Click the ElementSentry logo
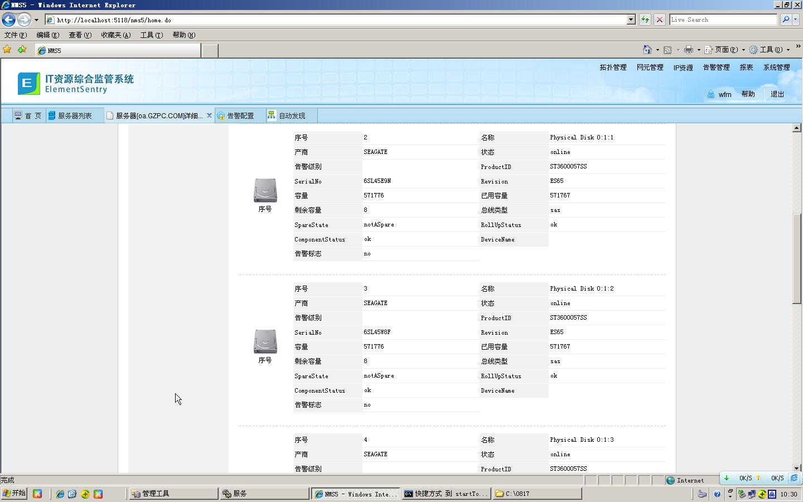The width and height of the screenshot is (803, 502). tap(76, 83)
